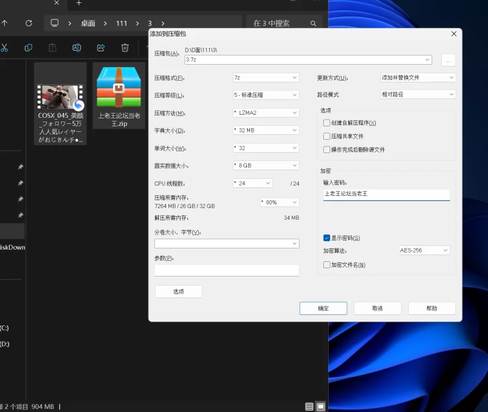Click the 输入密码 password input field
This screenshot has width=488, height=412.
[386, 194]
